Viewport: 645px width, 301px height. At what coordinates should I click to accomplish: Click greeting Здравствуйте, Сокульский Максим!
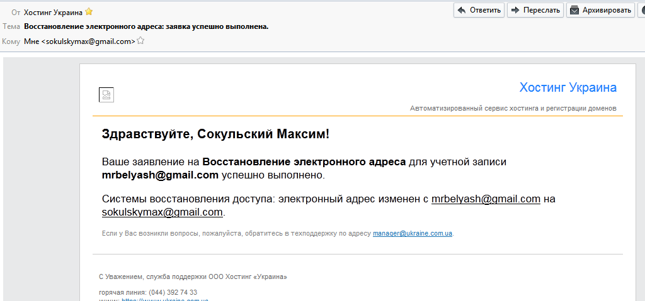click(x=215, y=134)
